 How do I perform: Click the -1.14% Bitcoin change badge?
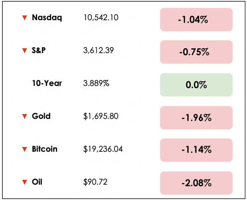coord(196,150)
